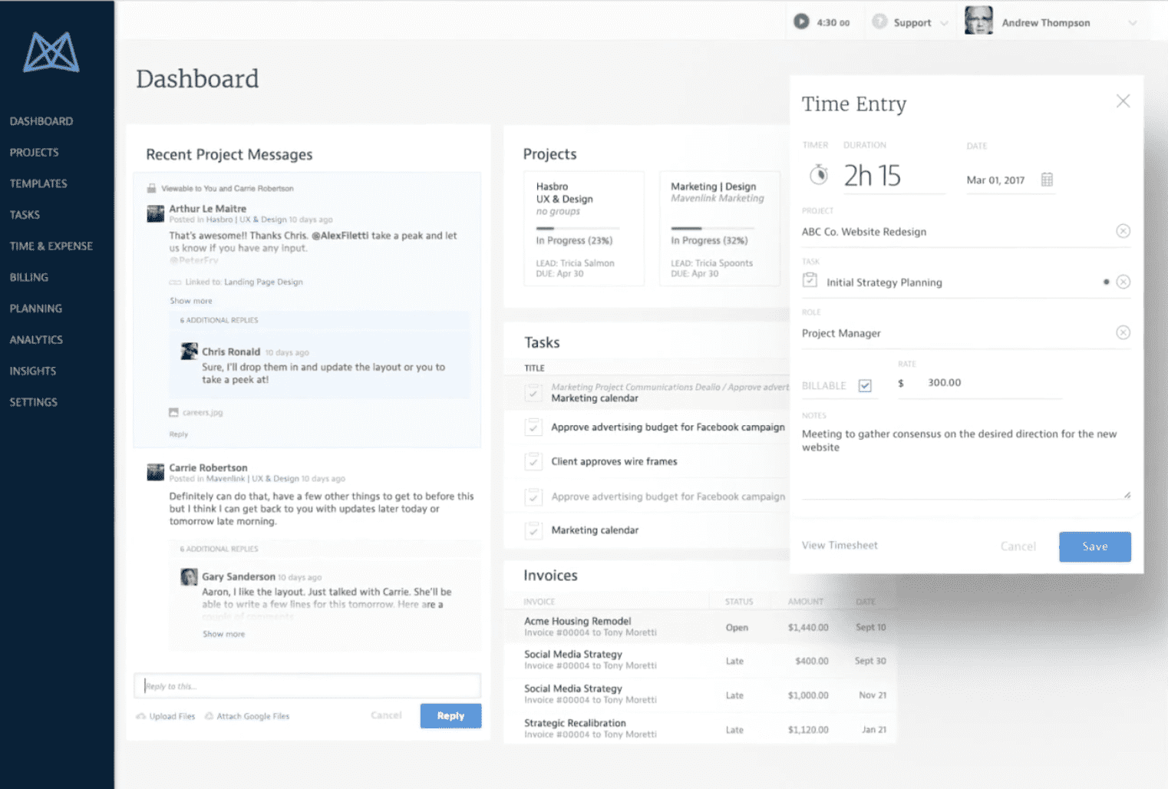Go to Analytics in the sidebar
This screenshot has width=1168, height=789.
36,339
